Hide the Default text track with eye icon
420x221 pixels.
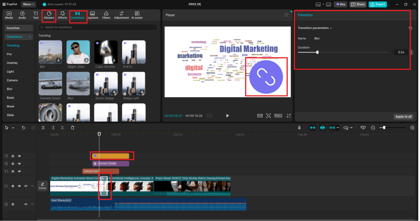pyautogui.click(x=19, y=171)
